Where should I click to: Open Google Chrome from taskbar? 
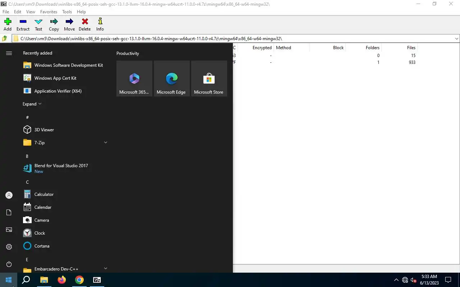(79, 280)
